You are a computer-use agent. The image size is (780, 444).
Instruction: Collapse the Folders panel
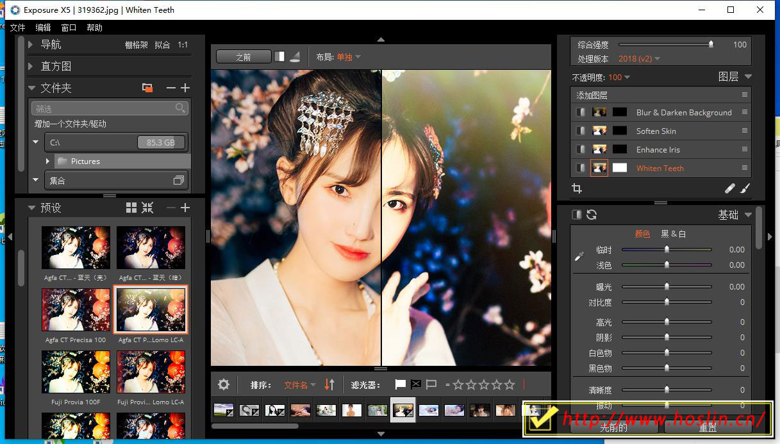[x=31, y=88]
